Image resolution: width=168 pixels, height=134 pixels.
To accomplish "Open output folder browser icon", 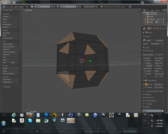I will pyautogui.click(x=162, y=111).
